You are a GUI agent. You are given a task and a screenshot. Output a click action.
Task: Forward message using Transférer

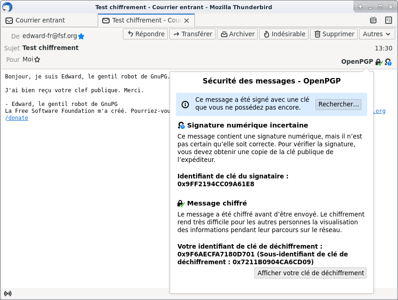[193, 34]
